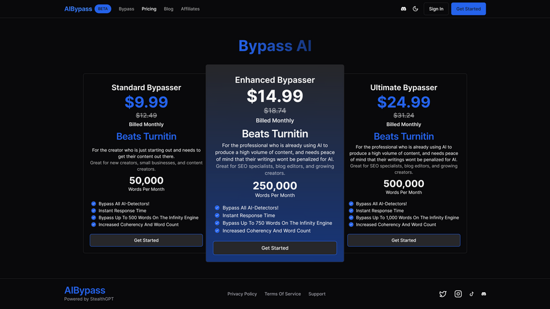Click the Enhanced Bypasser title
Viewport: 550px width, 309px height.
click(x=275, y=80)
